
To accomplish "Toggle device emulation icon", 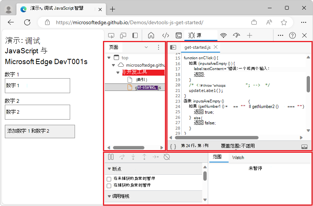I will point(123,35).
